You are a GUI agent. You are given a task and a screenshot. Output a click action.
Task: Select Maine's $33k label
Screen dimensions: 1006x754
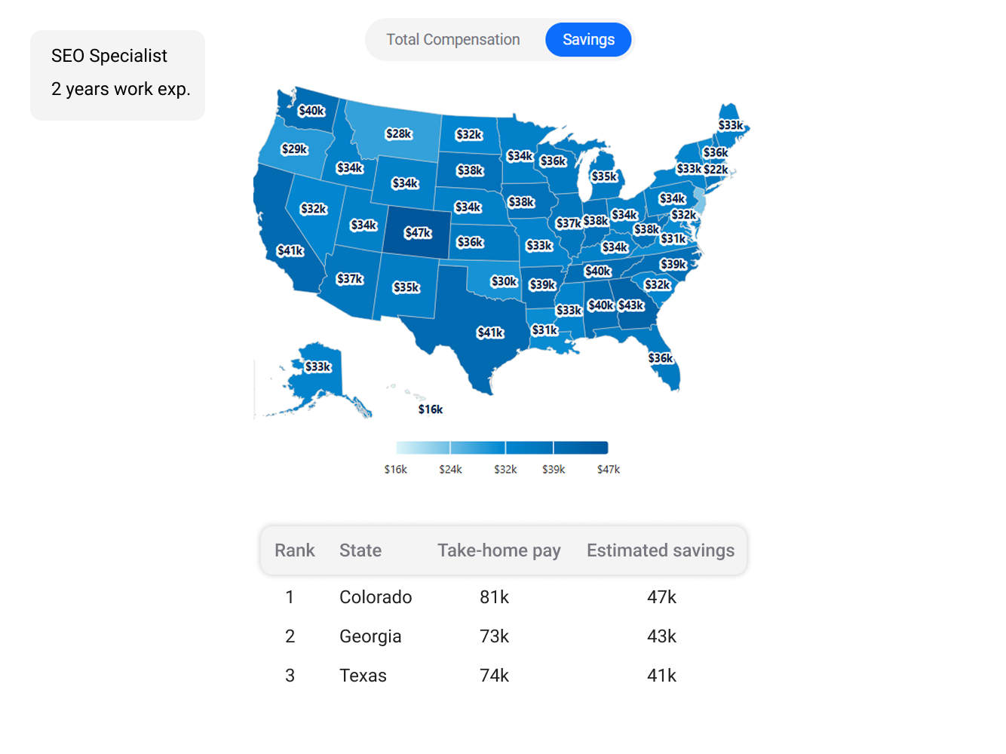731,125
